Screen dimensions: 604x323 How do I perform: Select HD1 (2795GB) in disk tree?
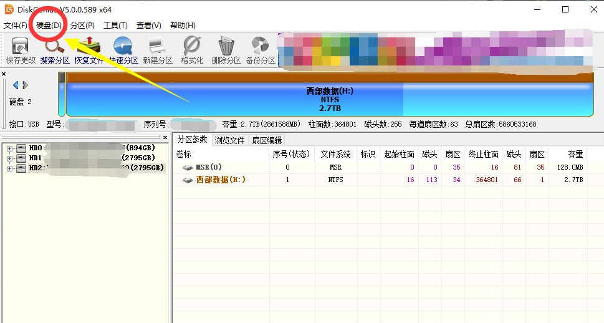[x=92, y=158]
